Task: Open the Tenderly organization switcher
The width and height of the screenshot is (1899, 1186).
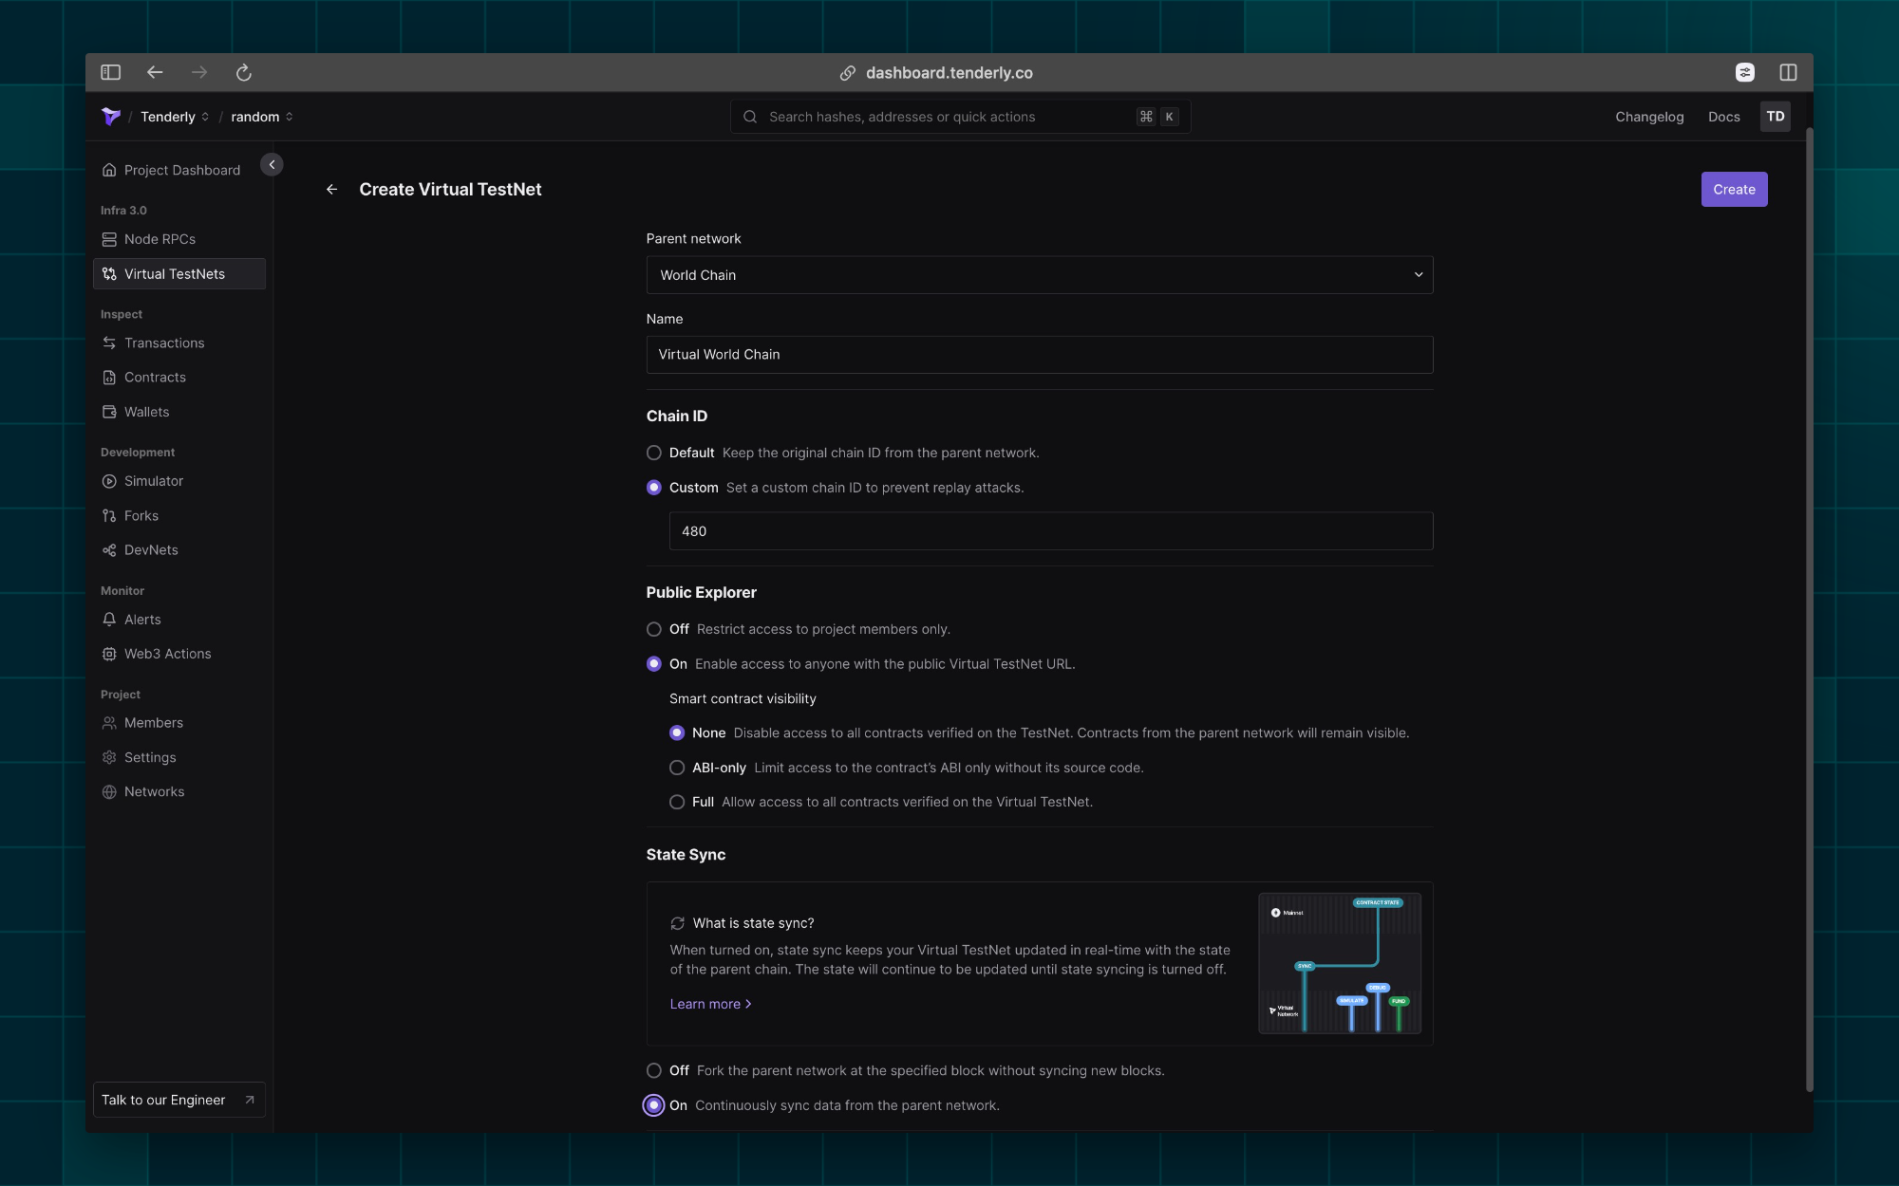Action: click(174, 116)
